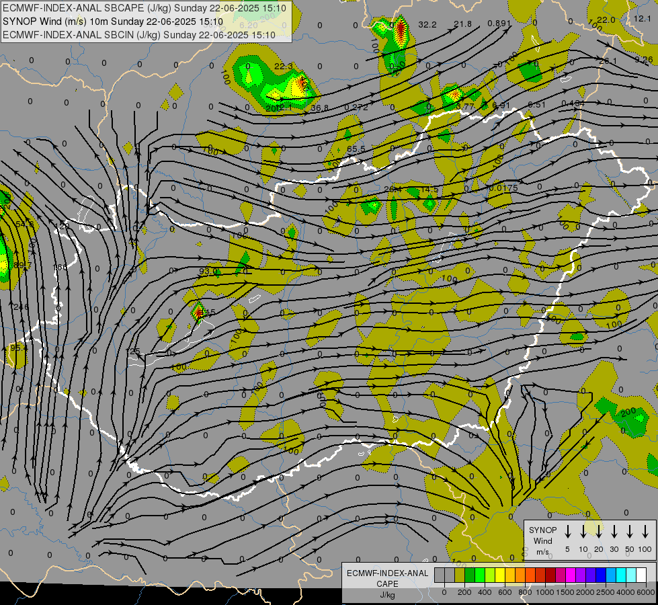Click the 93.0 value on the map
Image resolution: width=658 pixels, height=605 pixels.
tap(208, 272)
